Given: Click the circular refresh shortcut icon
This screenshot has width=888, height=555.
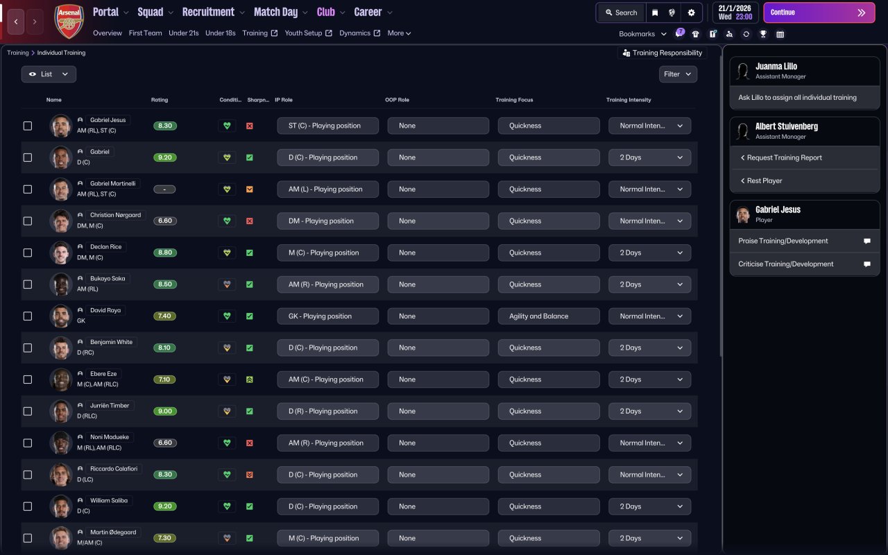Looking at the screenshot, I should coord(746,34).
